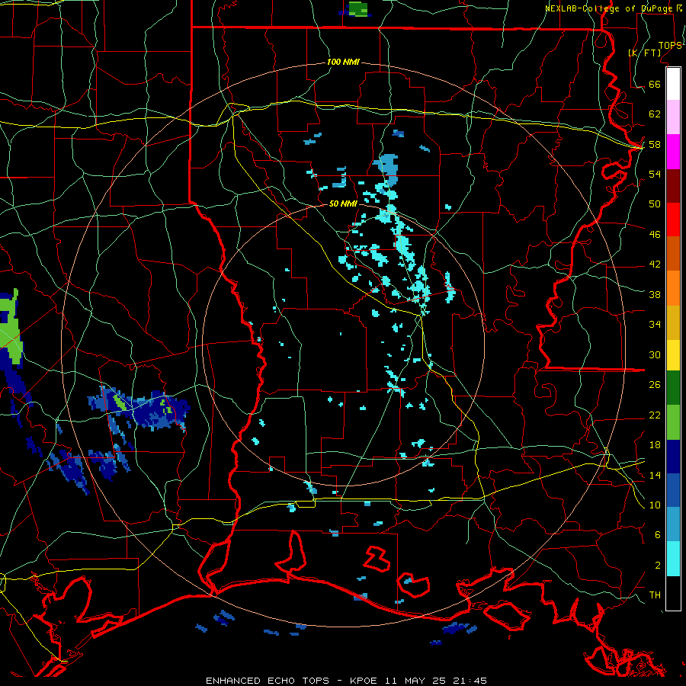Click the 100 NMI range ring label

343,62
